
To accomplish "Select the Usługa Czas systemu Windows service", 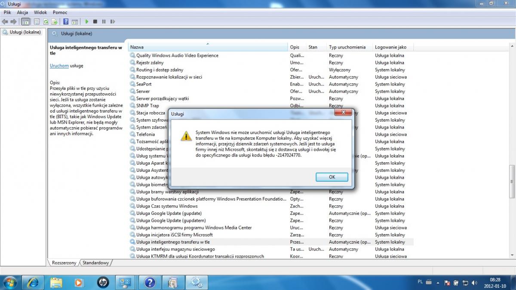I will [x=271, y=206].
